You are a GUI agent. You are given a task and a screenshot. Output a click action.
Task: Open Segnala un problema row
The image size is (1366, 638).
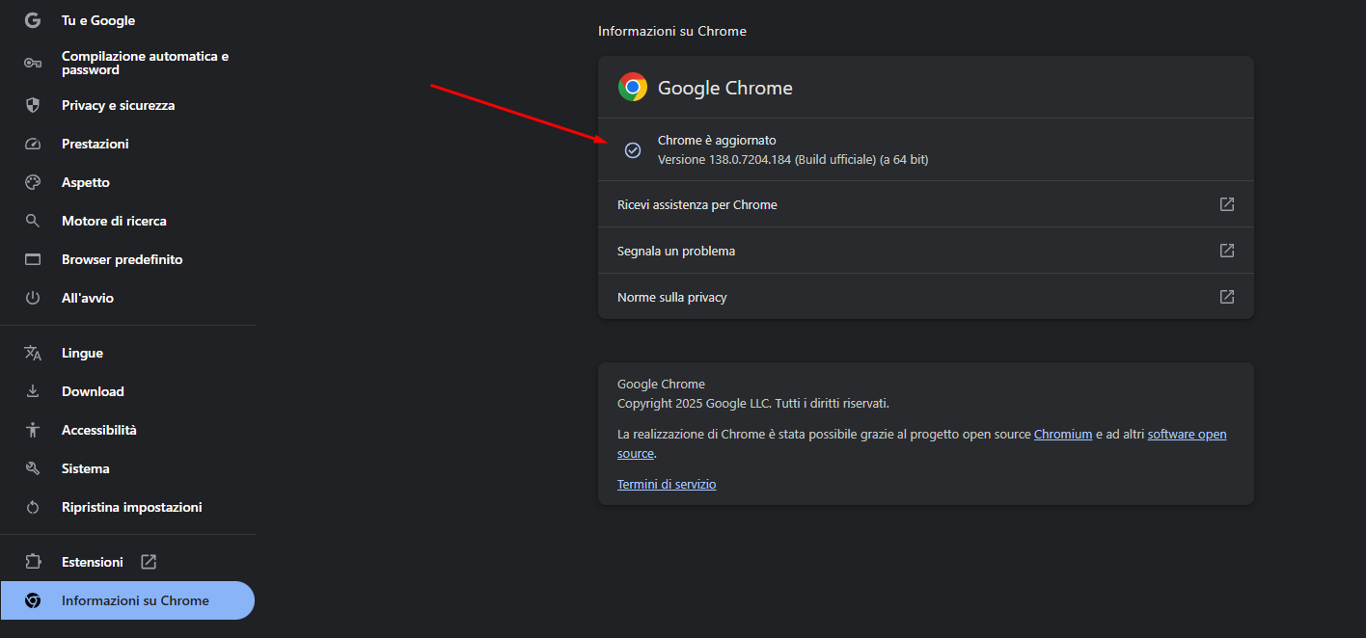pos(926,251)
